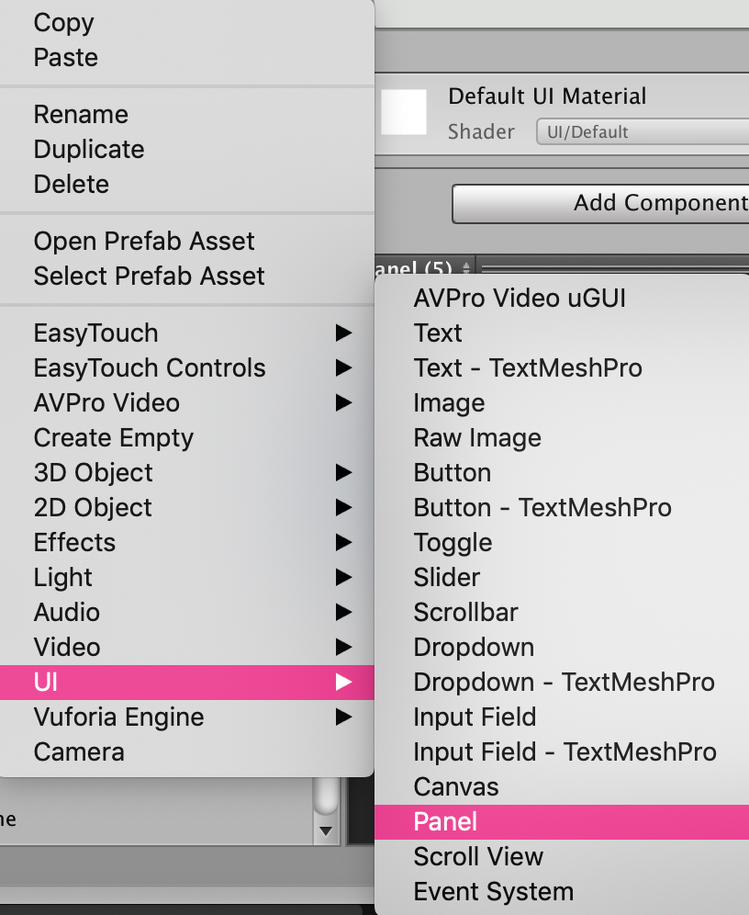The image size is (749, 915).
Task: Choose Rename in the context menu
Action: 81,114
